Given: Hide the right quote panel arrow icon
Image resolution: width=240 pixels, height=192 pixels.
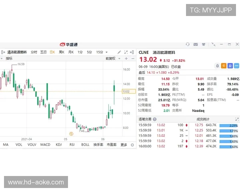Looking at the screenshot, I should click(x=132, y=52).
